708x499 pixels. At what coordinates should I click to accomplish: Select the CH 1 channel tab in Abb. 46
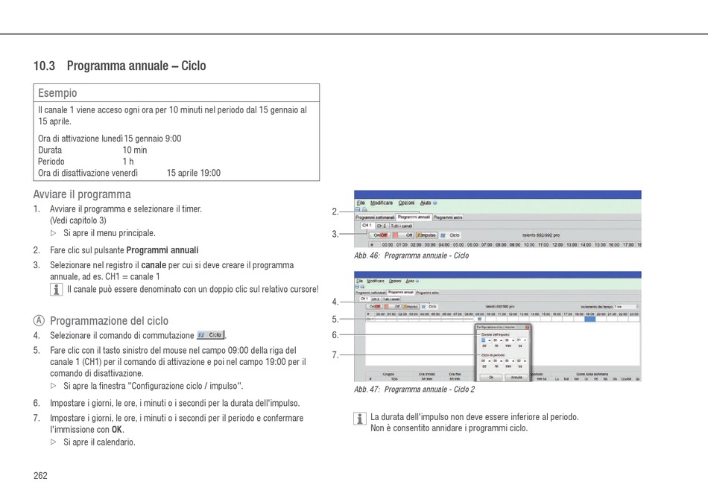point(367,225)
